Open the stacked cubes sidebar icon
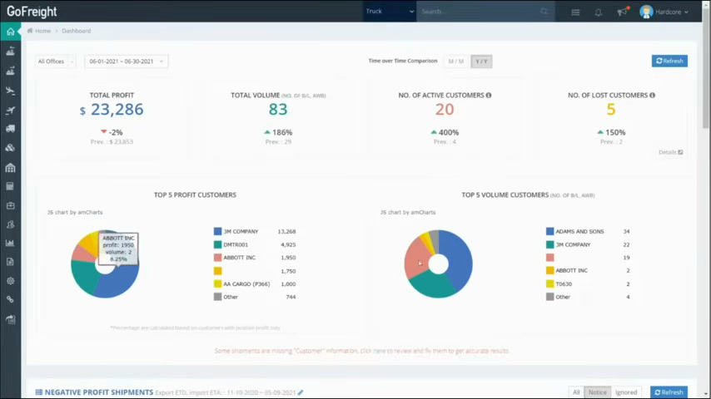The image size is (711, 399). pos(10,148)
